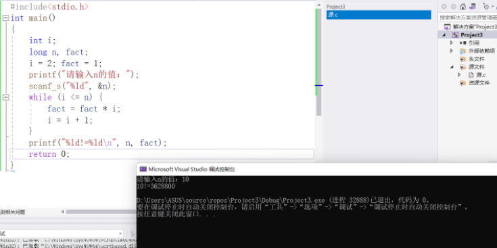Select the Project3 project in Solution Explorer
Screen dimensions: 497x248
472,35
